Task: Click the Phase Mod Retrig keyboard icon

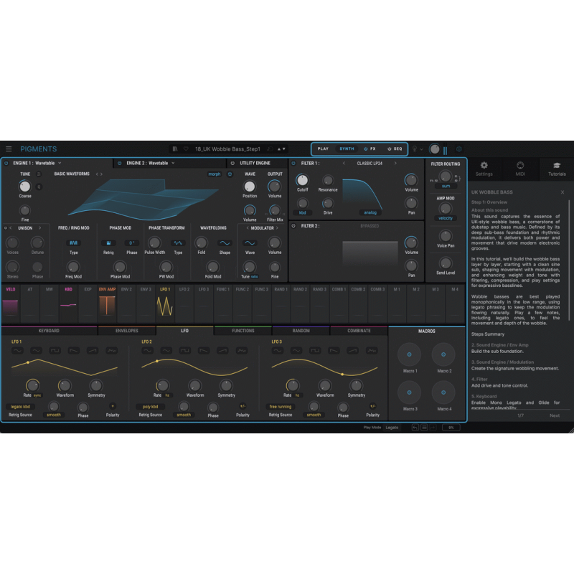Action: tap(108, 243)
